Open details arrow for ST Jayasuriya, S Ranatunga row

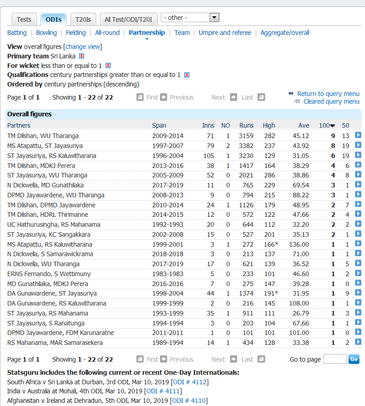tap(358, 322)
